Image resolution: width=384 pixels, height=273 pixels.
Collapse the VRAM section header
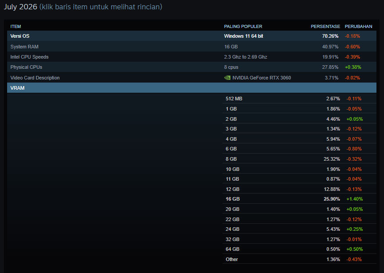[x=192, y=88]
